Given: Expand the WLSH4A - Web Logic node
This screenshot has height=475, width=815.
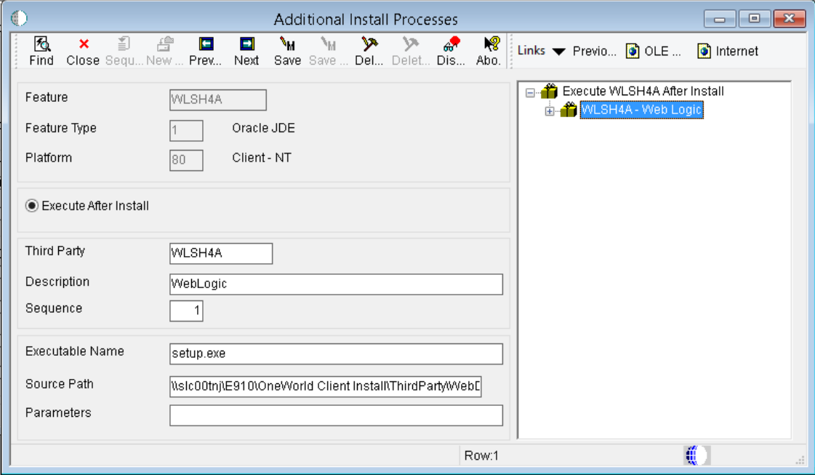Looking at the screenshot, I should coord(550,111).
